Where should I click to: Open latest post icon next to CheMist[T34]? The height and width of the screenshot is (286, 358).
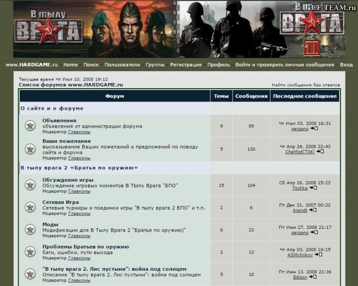[320, 152]
